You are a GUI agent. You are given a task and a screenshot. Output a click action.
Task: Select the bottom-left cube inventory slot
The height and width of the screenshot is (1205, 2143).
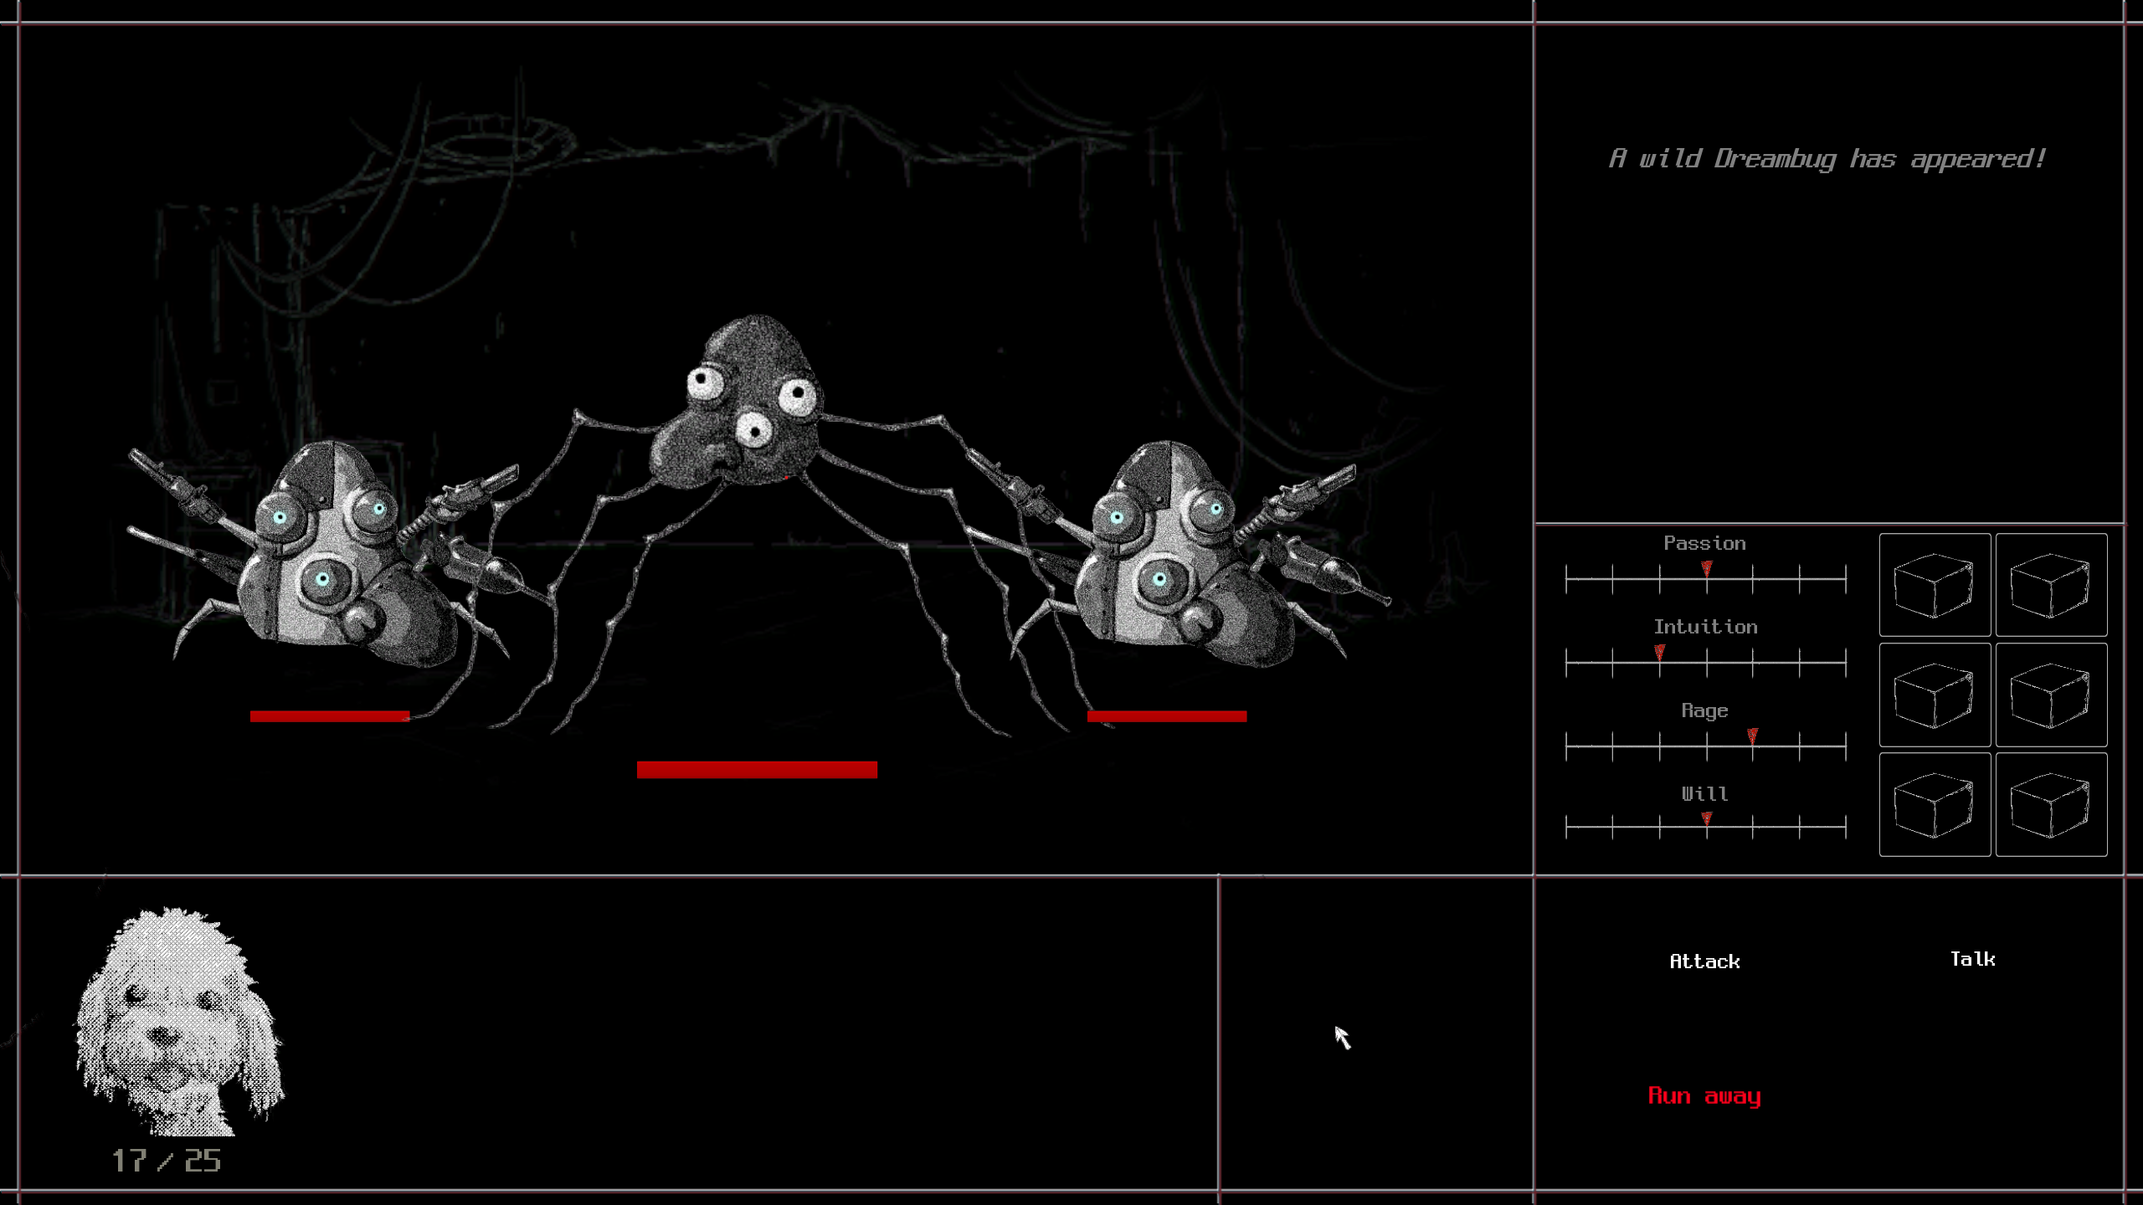coord(1935,804)
